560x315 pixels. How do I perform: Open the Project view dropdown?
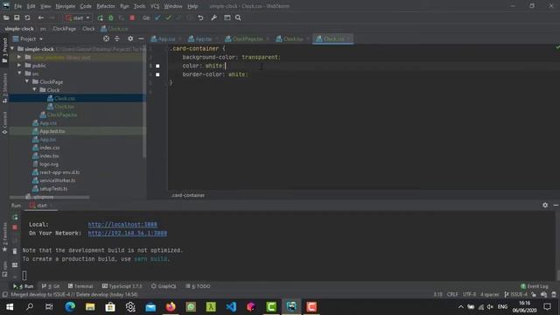coord(28,38)
